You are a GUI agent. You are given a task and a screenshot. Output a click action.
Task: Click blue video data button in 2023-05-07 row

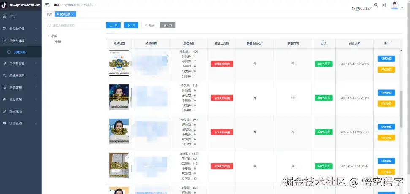click(386, 161)
